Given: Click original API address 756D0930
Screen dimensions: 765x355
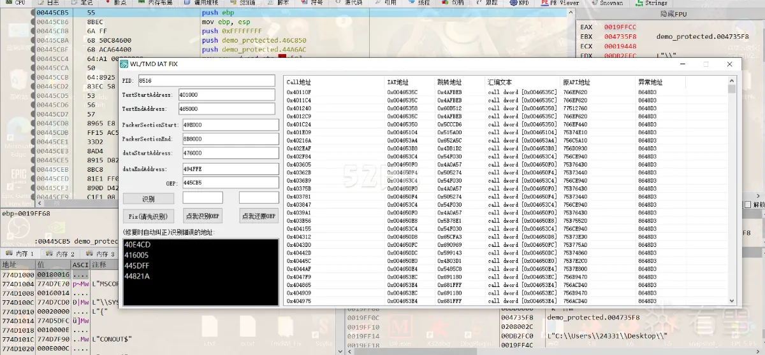Looking at the screenshot, I should click(575, 149).
